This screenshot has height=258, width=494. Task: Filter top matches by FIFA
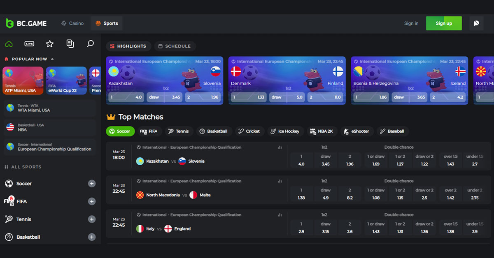click(149, 131)
